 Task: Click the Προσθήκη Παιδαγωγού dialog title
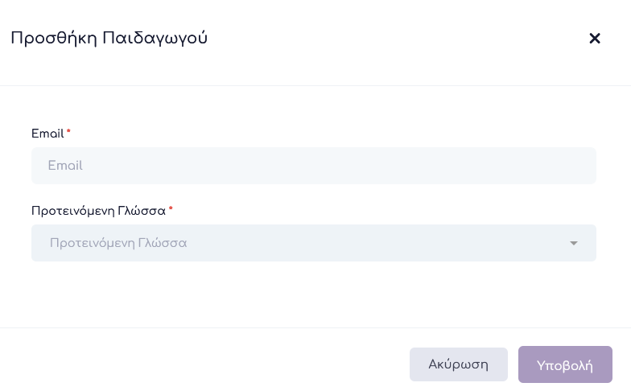coord(109,39)
